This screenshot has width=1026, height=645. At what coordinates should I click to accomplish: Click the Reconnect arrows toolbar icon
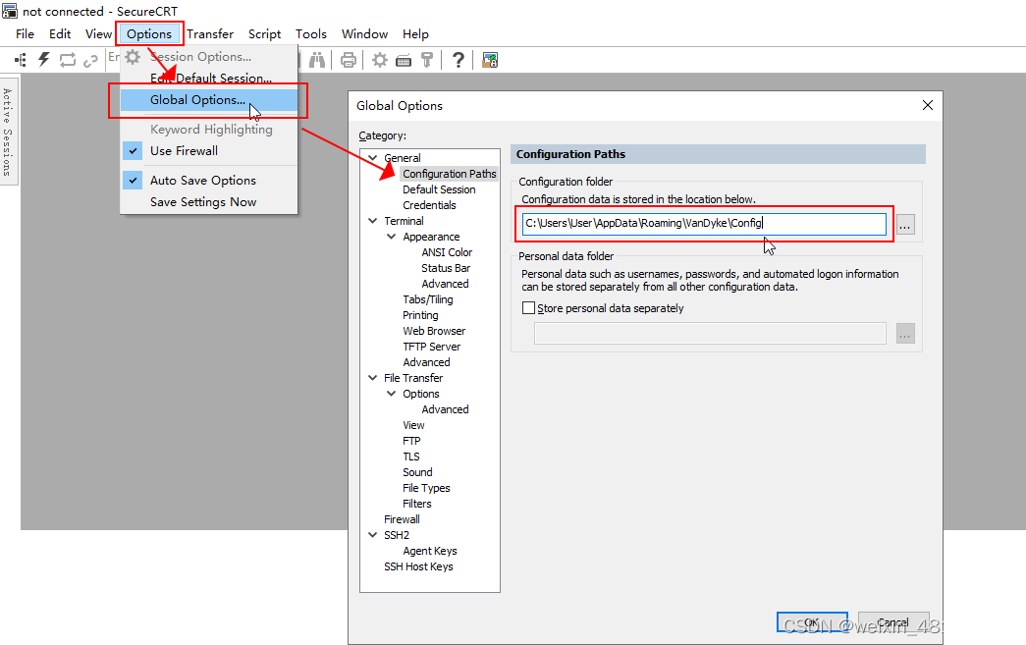click(68, 60)
